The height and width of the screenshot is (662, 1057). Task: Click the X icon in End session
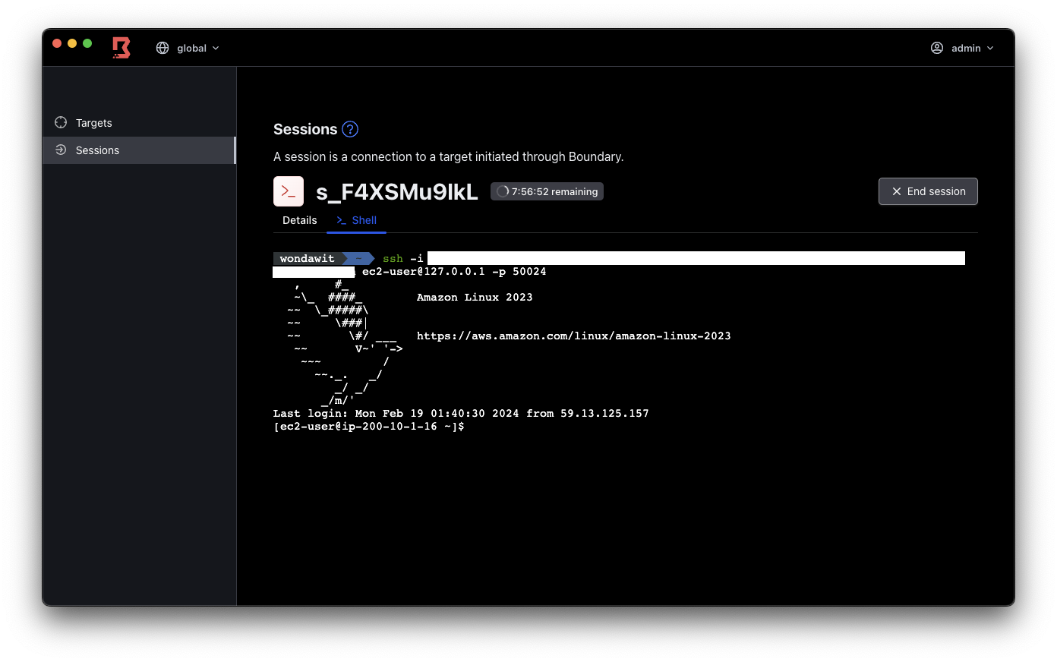click(x=897, y=191)
